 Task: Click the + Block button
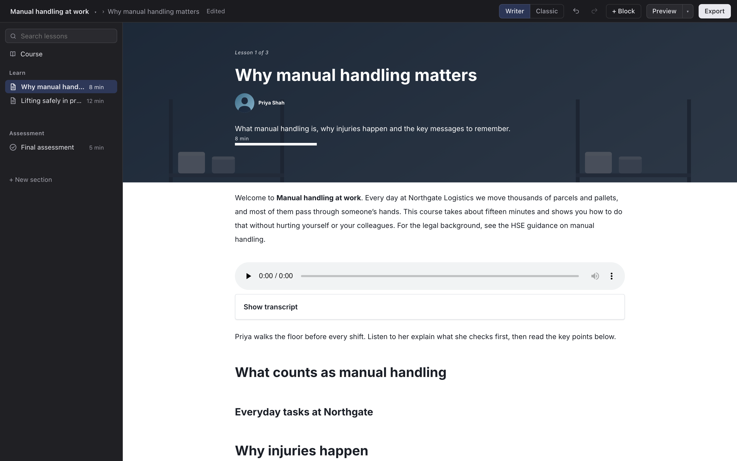tap(623, 11)
